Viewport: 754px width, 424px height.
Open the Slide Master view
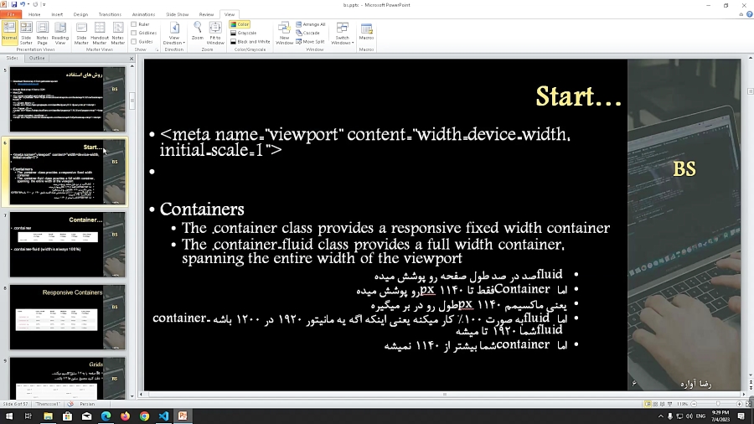click(81, 34)
